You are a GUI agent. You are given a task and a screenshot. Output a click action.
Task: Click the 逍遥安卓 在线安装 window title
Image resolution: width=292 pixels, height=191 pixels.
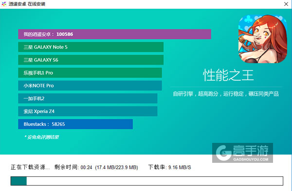(27, 4)
